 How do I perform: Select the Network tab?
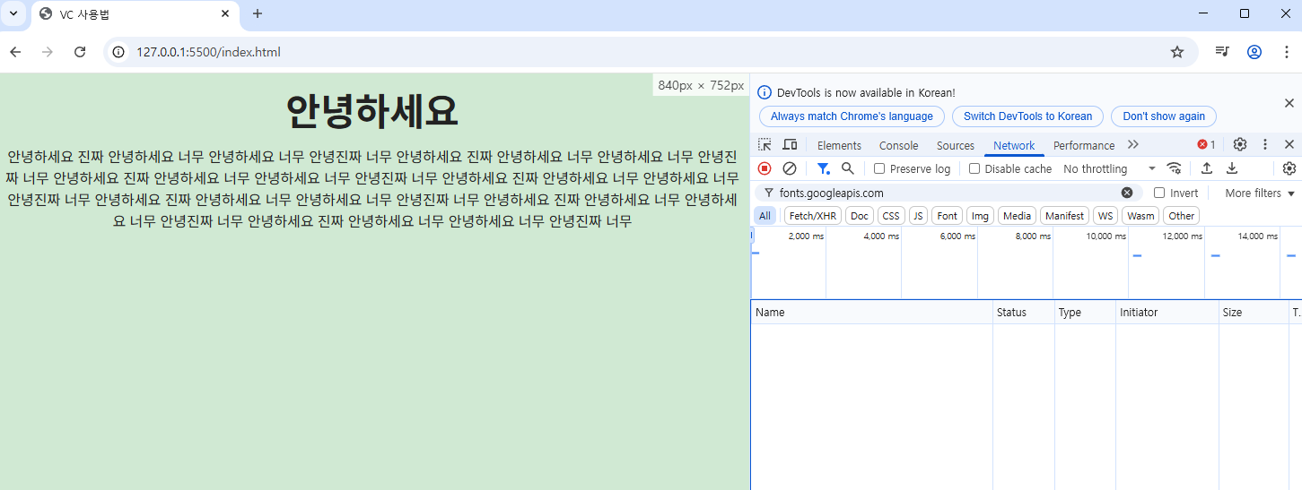click(1014, 145)
